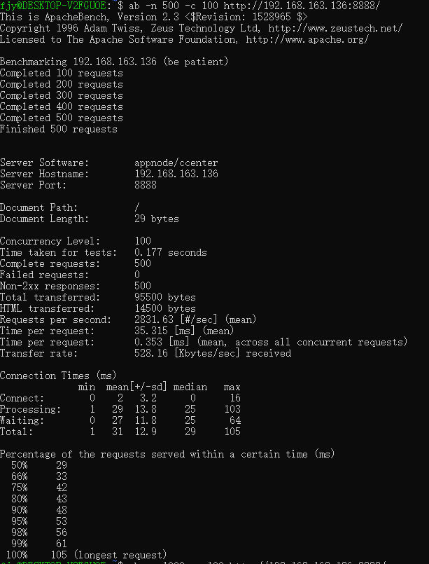429x564 pixels.
Task: Click the "Finished 500 requests" line
Action: click(59, 129)
